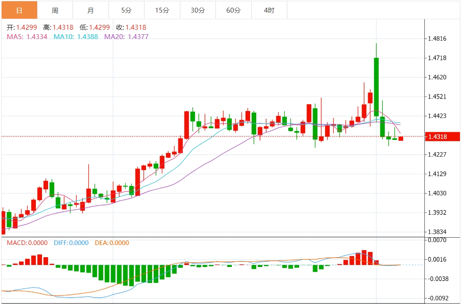Click the 1.3834 price axis label
This screenshot has width=464, height=304.
click(x=437, y=232)
